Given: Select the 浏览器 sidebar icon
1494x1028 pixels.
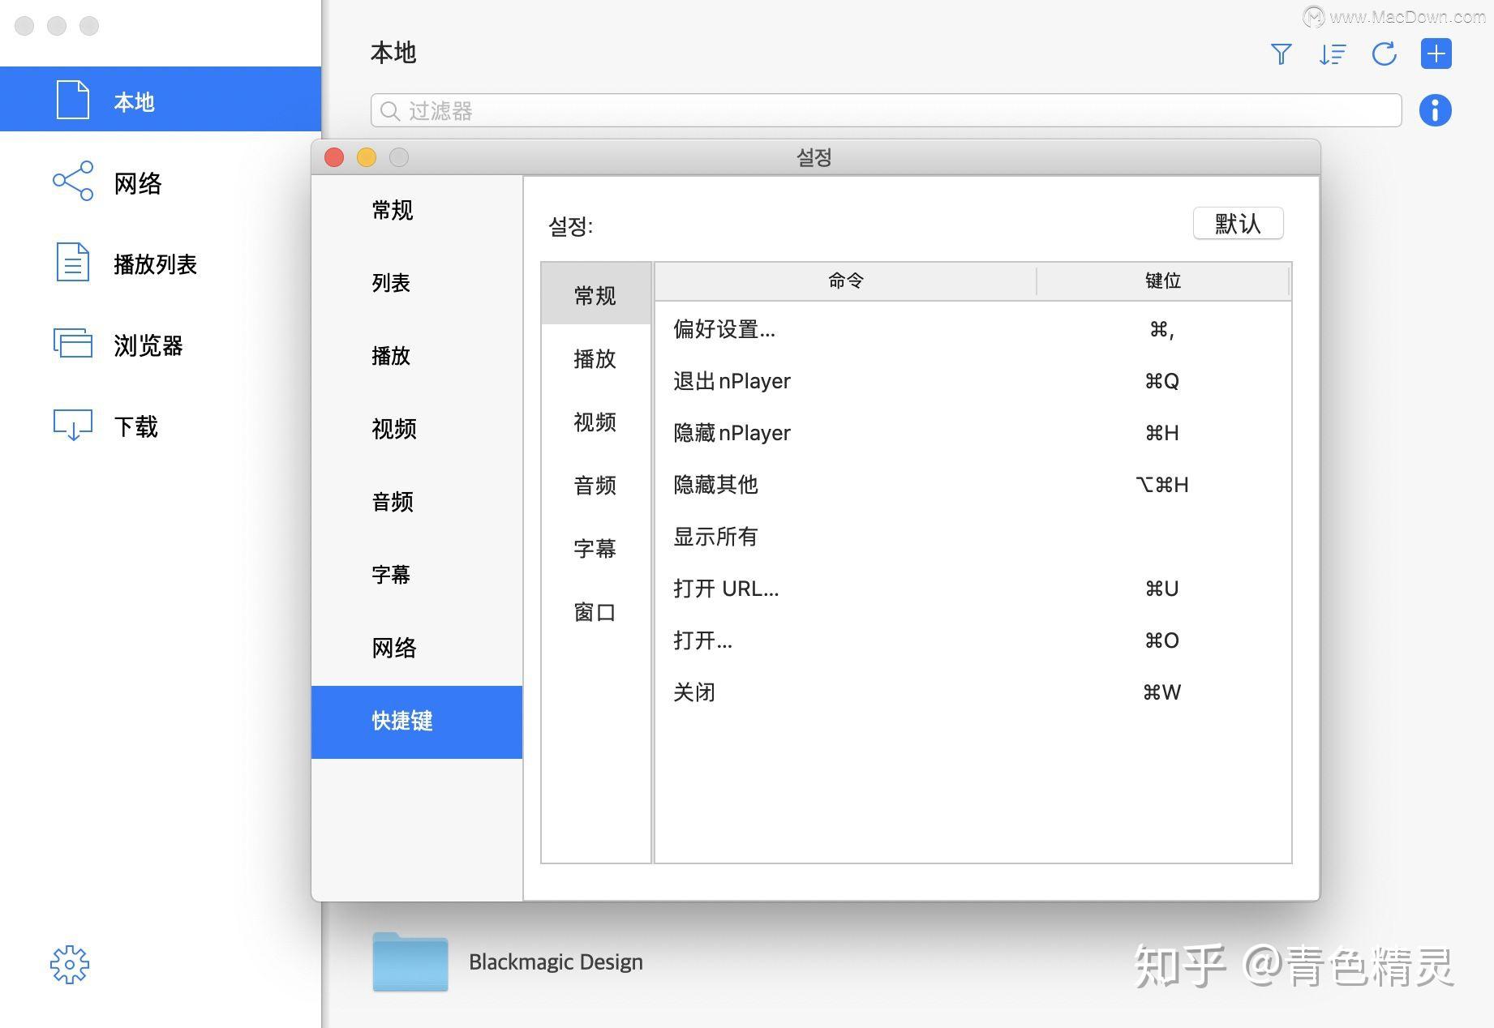Looking at the screenshot, I should 73,345.
